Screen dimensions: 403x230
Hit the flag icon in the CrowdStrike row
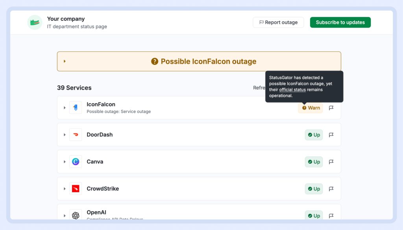(331, 189)
